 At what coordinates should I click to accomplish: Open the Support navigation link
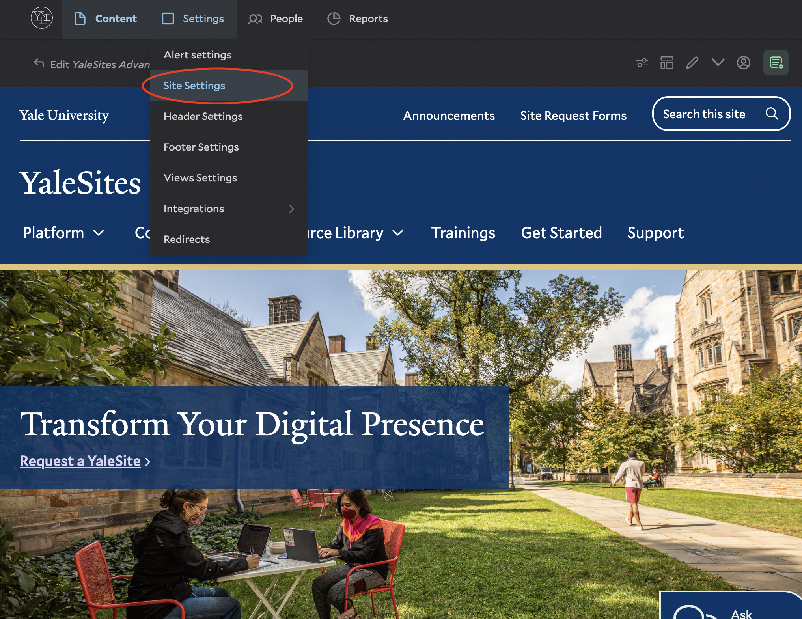(656, 233)
